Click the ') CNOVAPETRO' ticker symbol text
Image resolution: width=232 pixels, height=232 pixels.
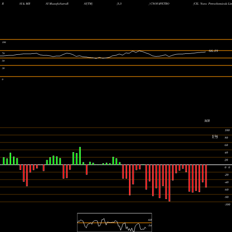tap(159, 4)
